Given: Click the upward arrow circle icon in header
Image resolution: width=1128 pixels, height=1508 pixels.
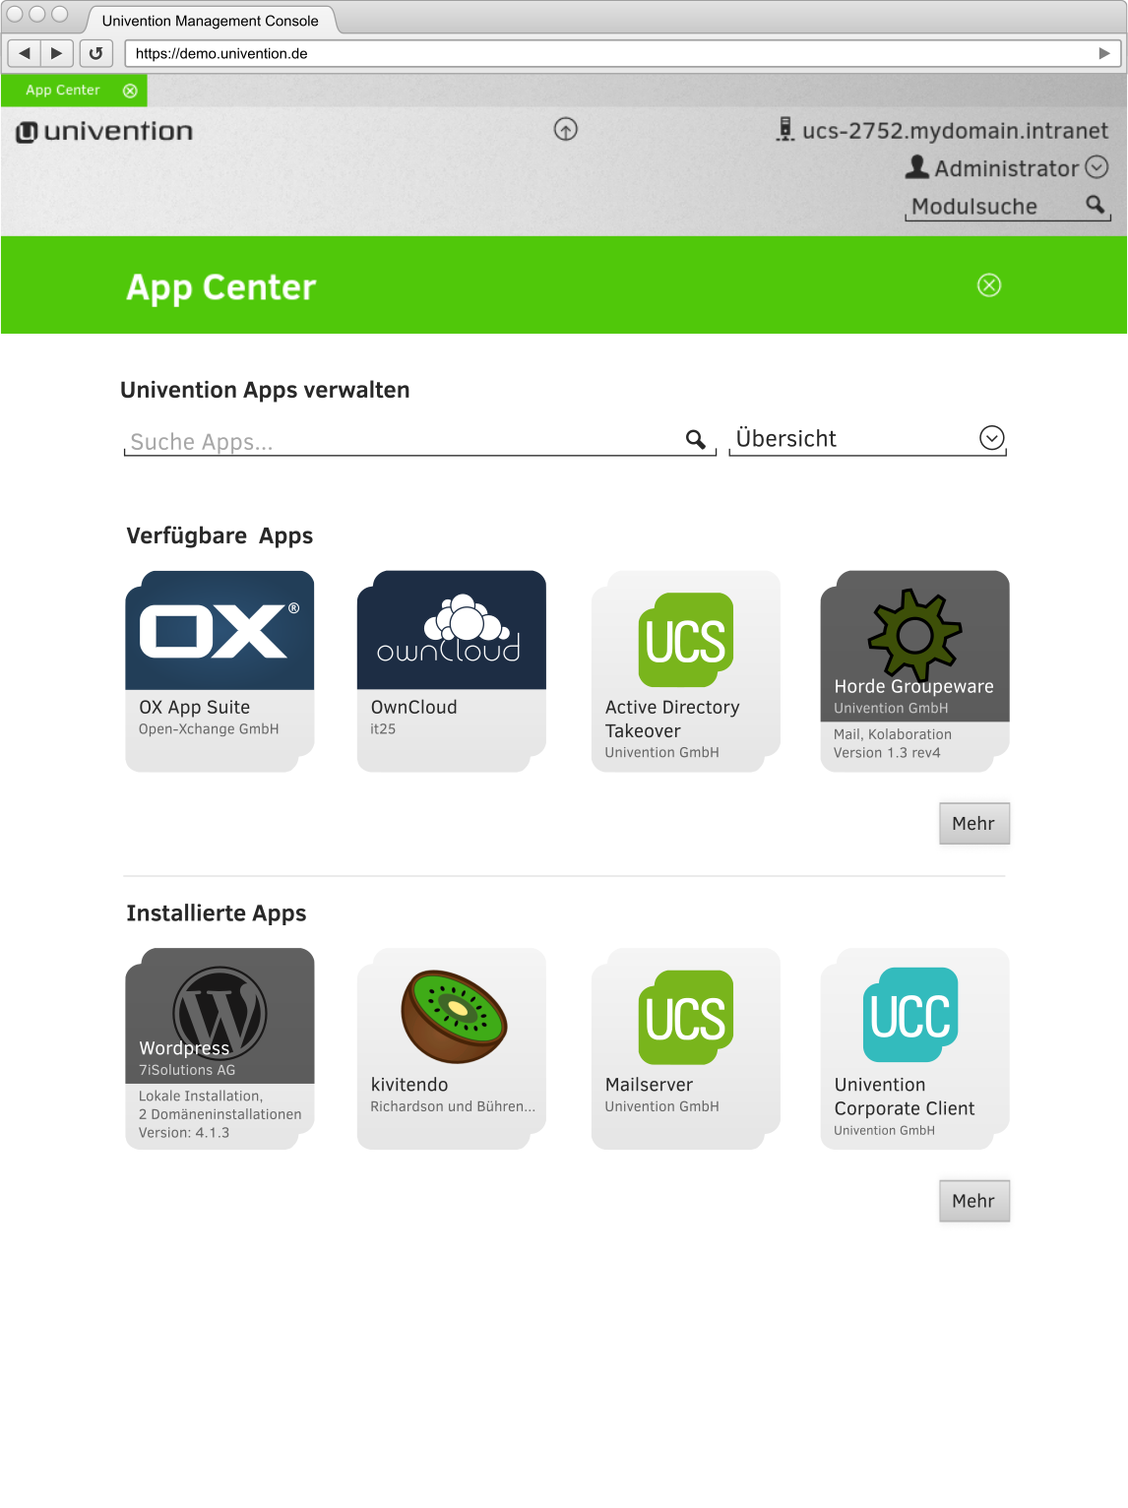Looking at the screenshot, I should coord(566,130).
